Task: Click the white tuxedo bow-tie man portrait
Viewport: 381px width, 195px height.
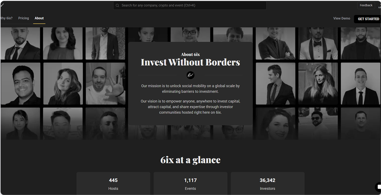Action: [318, 43]
